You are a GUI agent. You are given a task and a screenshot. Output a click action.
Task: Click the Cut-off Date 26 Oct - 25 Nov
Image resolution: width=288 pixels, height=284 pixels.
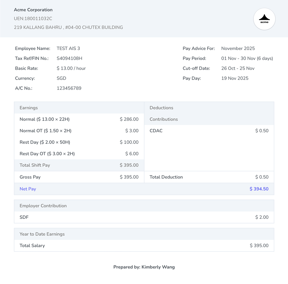coord(238,68)
